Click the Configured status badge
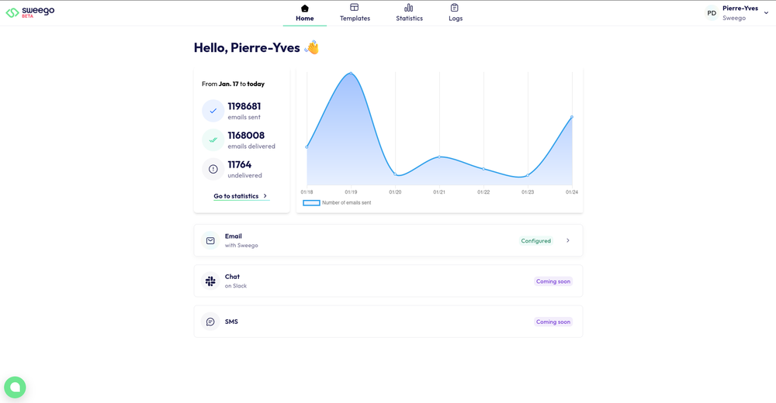The width and height of the screenshot is (776, 403). (x=536, y=241)
